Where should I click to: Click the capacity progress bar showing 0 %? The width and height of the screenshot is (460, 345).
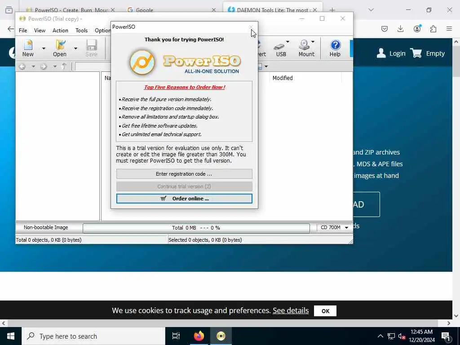[196, 228]
